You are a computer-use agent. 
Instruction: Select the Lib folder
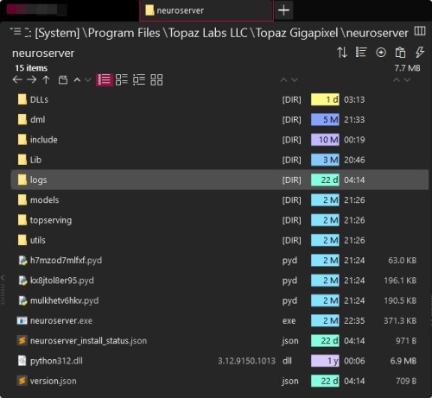219,160
